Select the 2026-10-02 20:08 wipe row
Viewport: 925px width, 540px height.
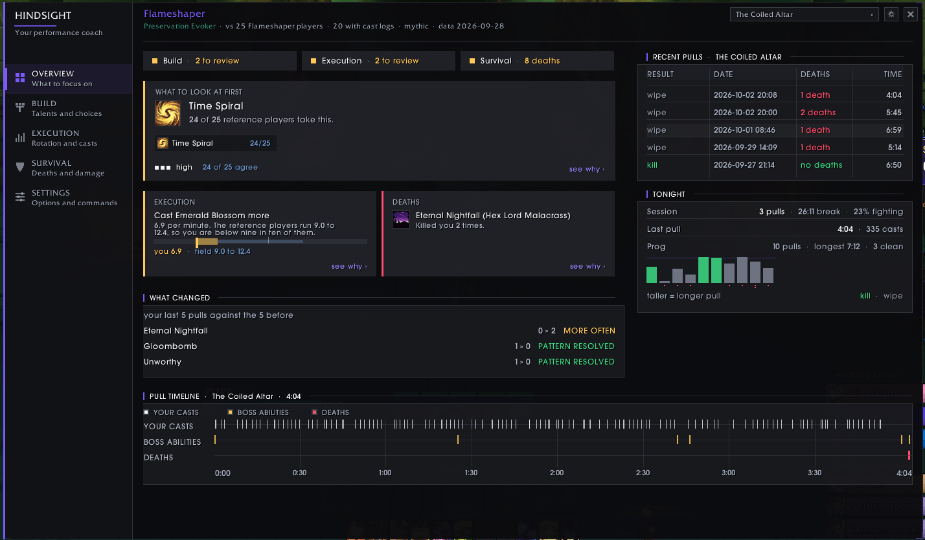coord(775,95)
